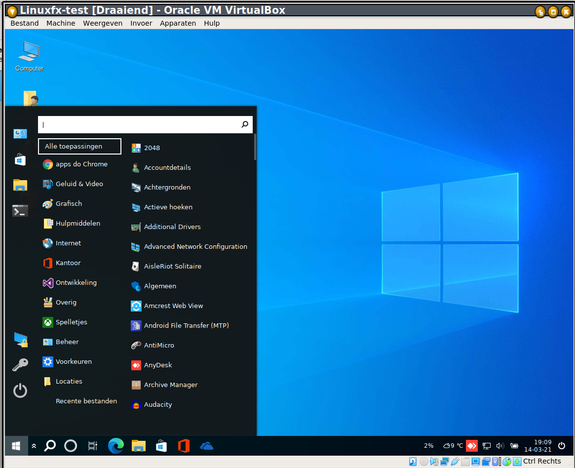575x468 pixels.
Task: Click the magnifier icon in search box
Action: pos(245,125)
